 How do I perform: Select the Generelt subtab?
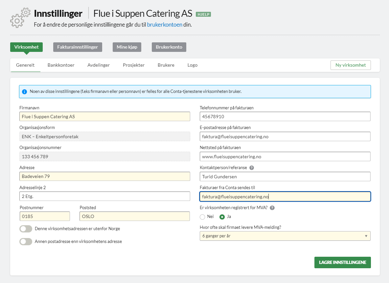coord(25,65)
